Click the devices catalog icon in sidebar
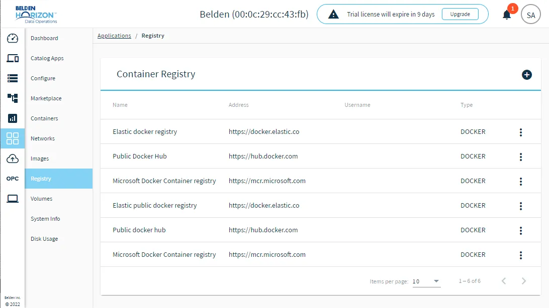 pos(13,58)
